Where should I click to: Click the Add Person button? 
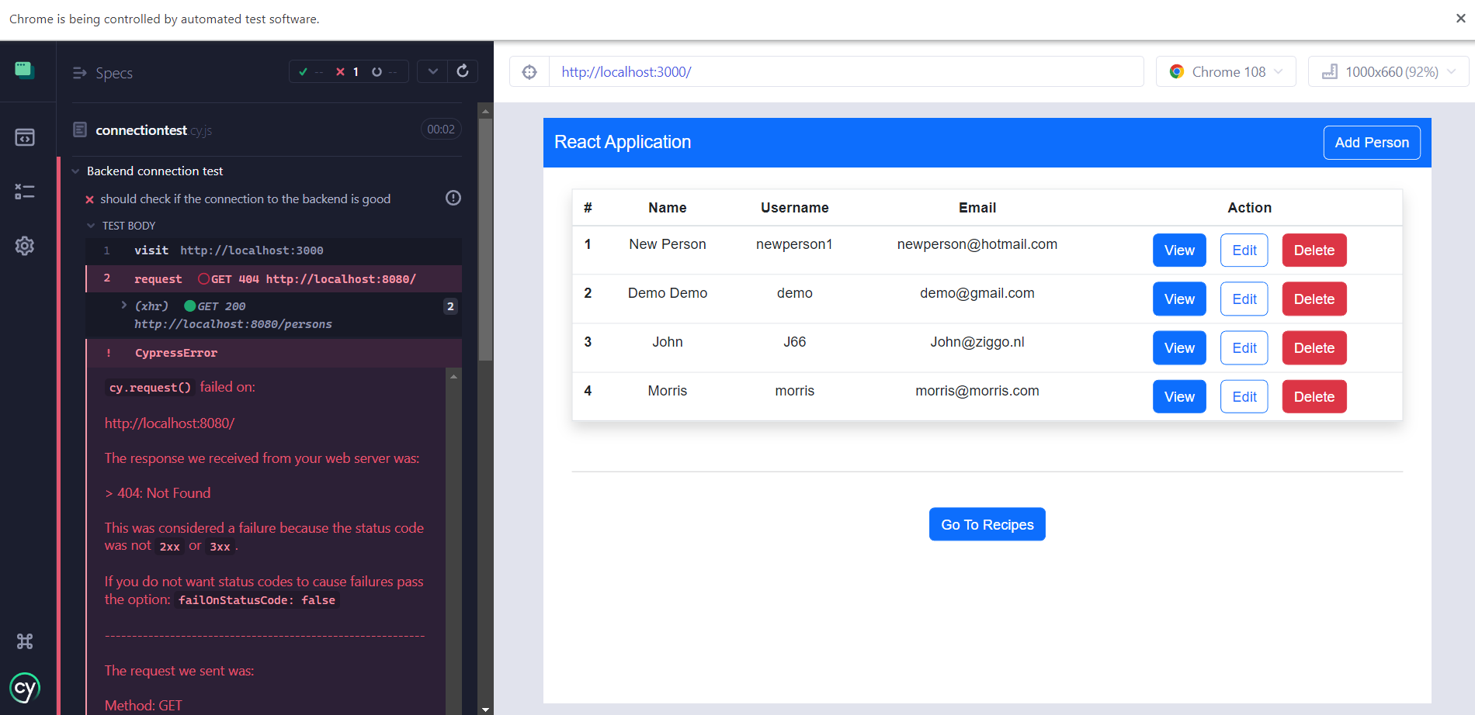(1372, 143)
